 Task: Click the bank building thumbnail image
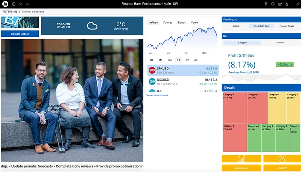pyautogui.click(x=20, y=23)
